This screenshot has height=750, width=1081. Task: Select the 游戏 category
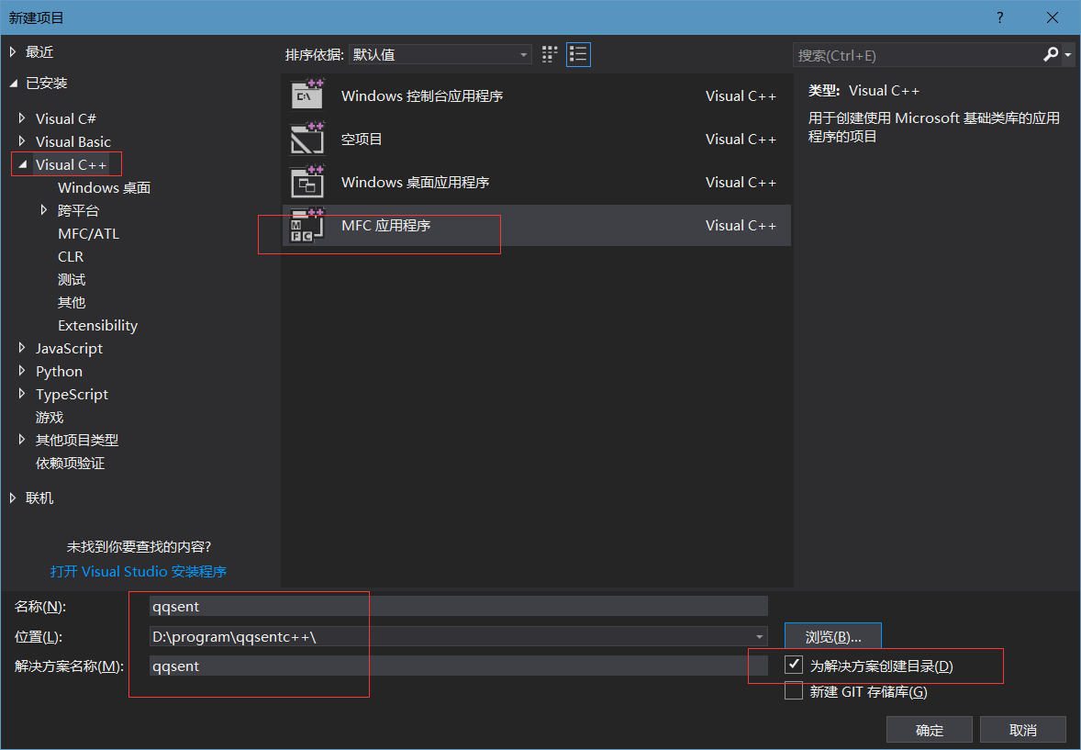[x=50, y=418]
